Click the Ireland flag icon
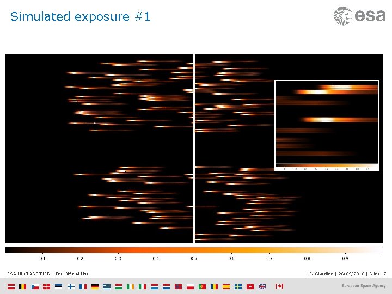The height and width of the screenshot is (294, 392). [x=130, y=286]
